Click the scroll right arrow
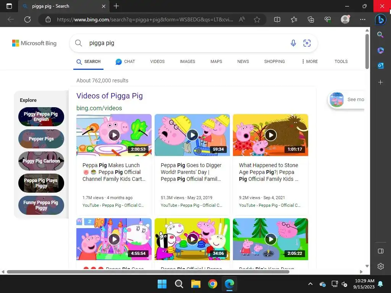Screen dimensions: 391x293 click(x=361, y=272)
